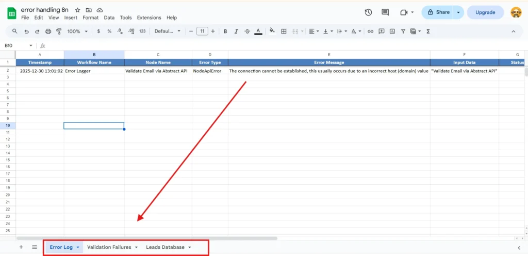Click the create filter funnel icon
This screenshot has width=528, height=256.
(x=403, y=31)
